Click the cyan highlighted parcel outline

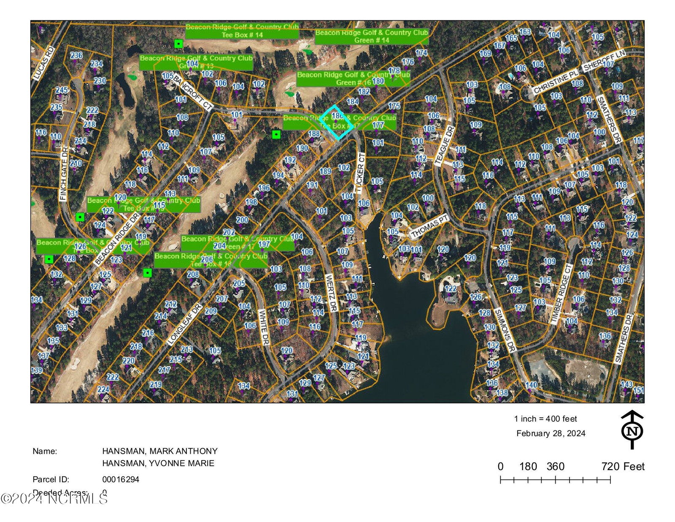tap(336, 122)
